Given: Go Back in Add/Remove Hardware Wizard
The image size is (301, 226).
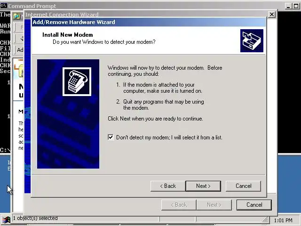Looking at the screenshot, I should (x=168, y=186).
